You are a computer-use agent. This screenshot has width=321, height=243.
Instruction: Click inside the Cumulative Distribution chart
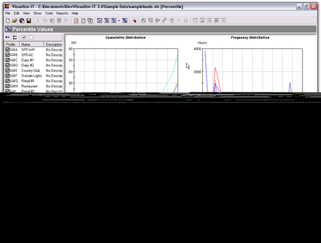[x=126, y=71]
